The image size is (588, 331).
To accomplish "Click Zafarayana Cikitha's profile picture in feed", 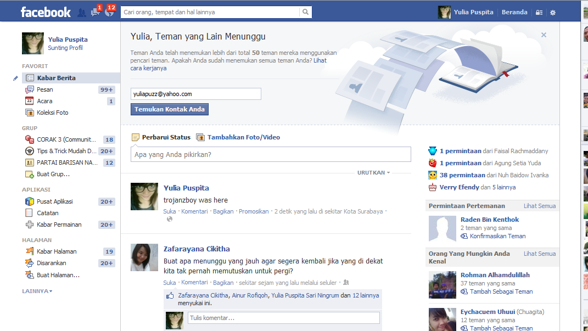I will 144,257.
